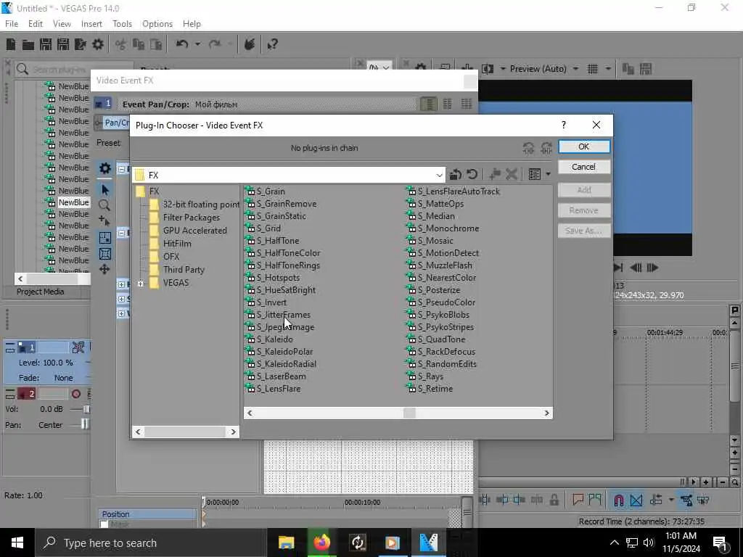Open the FX folder path dropdown
Screen dimensions: 743x557
tap(439, 175)
